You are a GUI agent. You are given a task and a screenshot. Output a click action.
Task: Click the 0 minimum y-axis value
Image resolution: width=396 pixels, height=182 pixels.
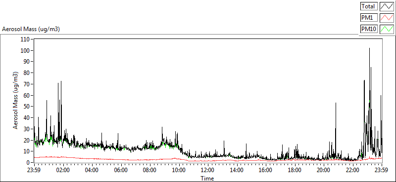[x=28, y=162]
